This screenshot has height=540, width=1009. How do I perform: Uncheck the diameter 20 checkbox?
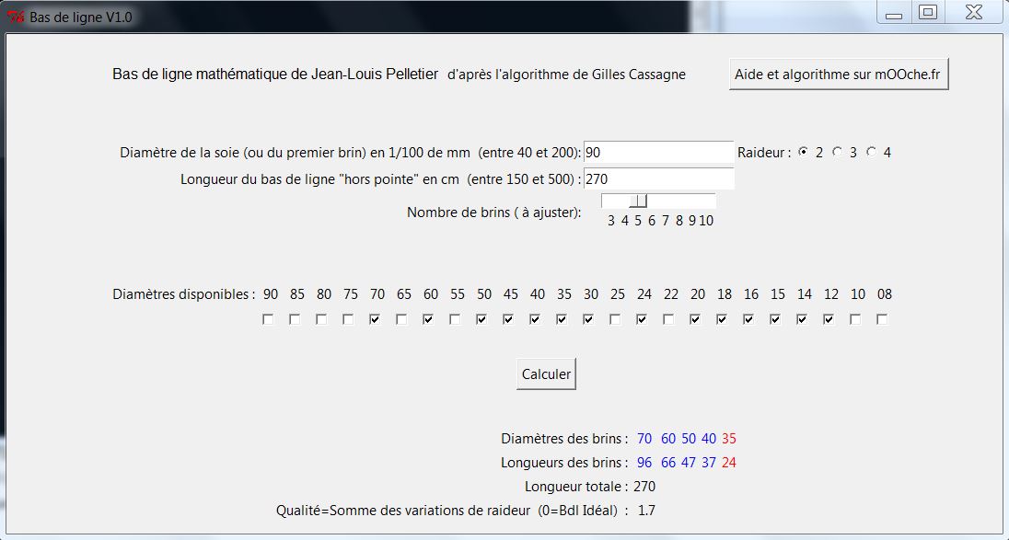(696, 319)
